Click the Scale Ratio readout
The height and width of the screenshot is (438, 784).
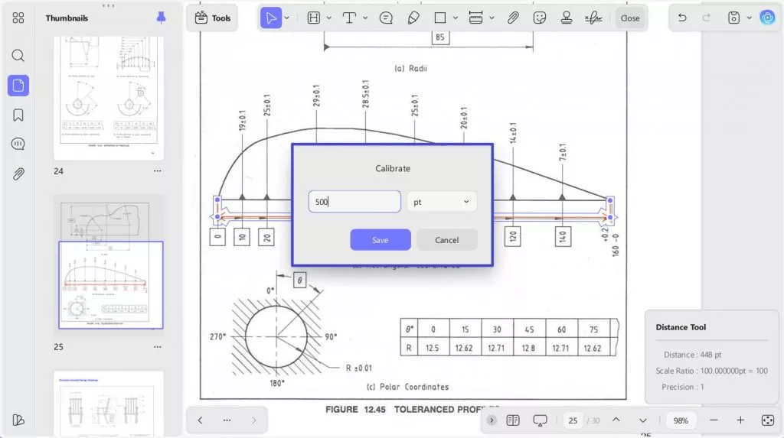pyautogui.click(x=711, y=371)
